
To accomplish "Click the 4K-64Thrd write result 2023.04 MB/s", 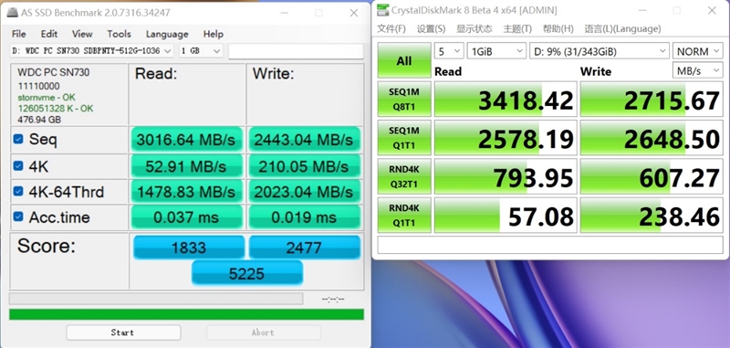I will pyautogui.click(x=305, y=192).
